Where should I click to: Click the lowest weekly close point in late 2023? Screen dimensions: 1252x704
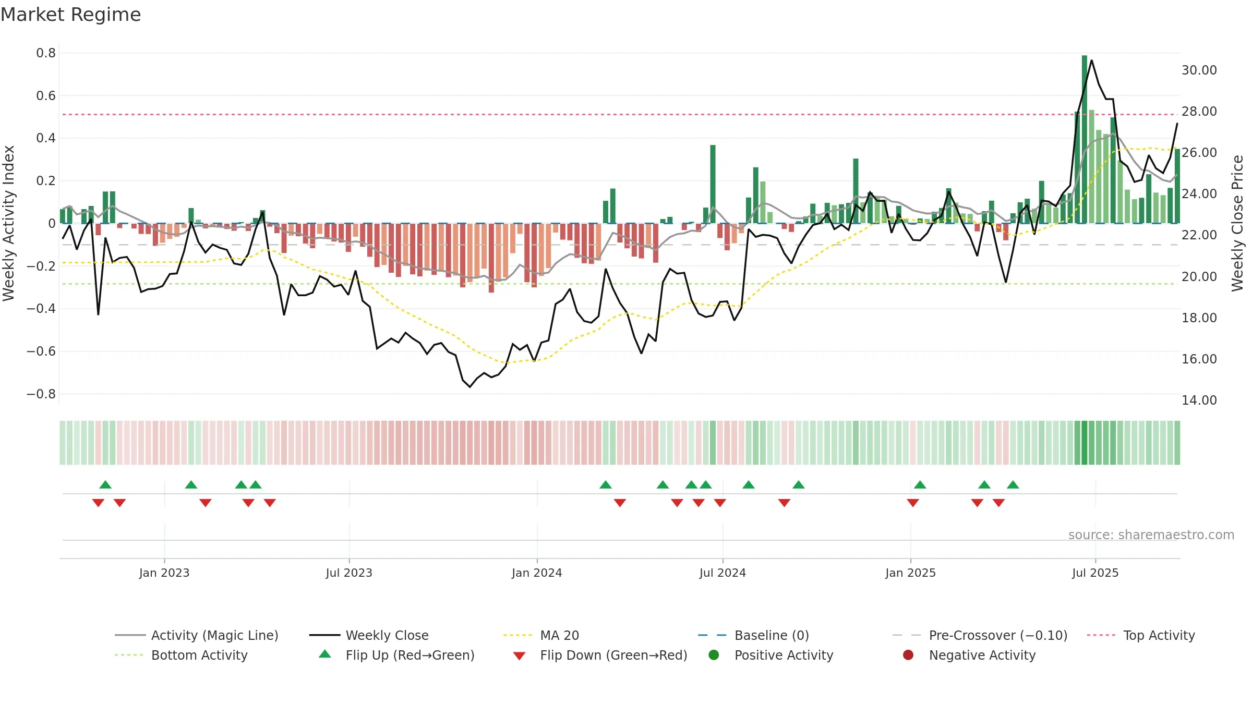pyautogui.click(x=470, y=386)
